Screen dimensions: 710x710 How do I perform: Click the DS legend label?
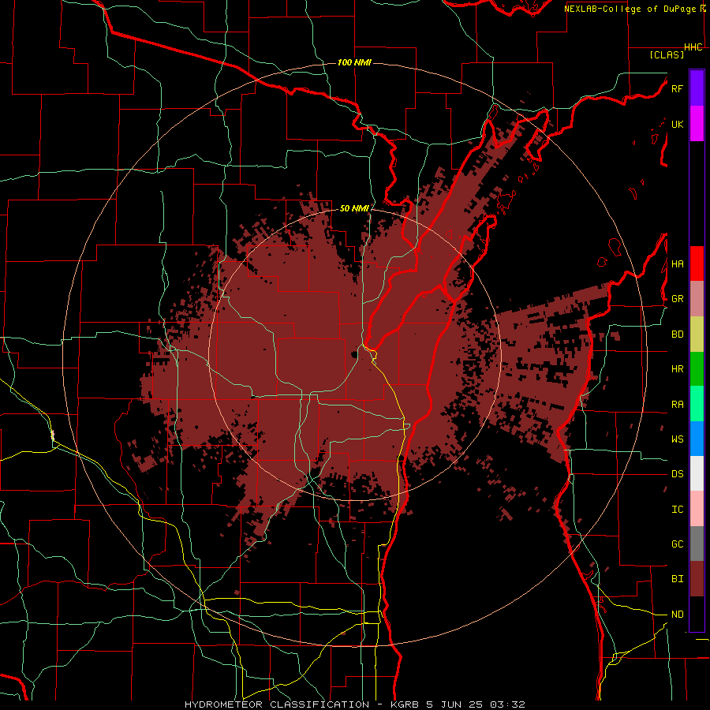pyautogui.click(x=677, y=474)
